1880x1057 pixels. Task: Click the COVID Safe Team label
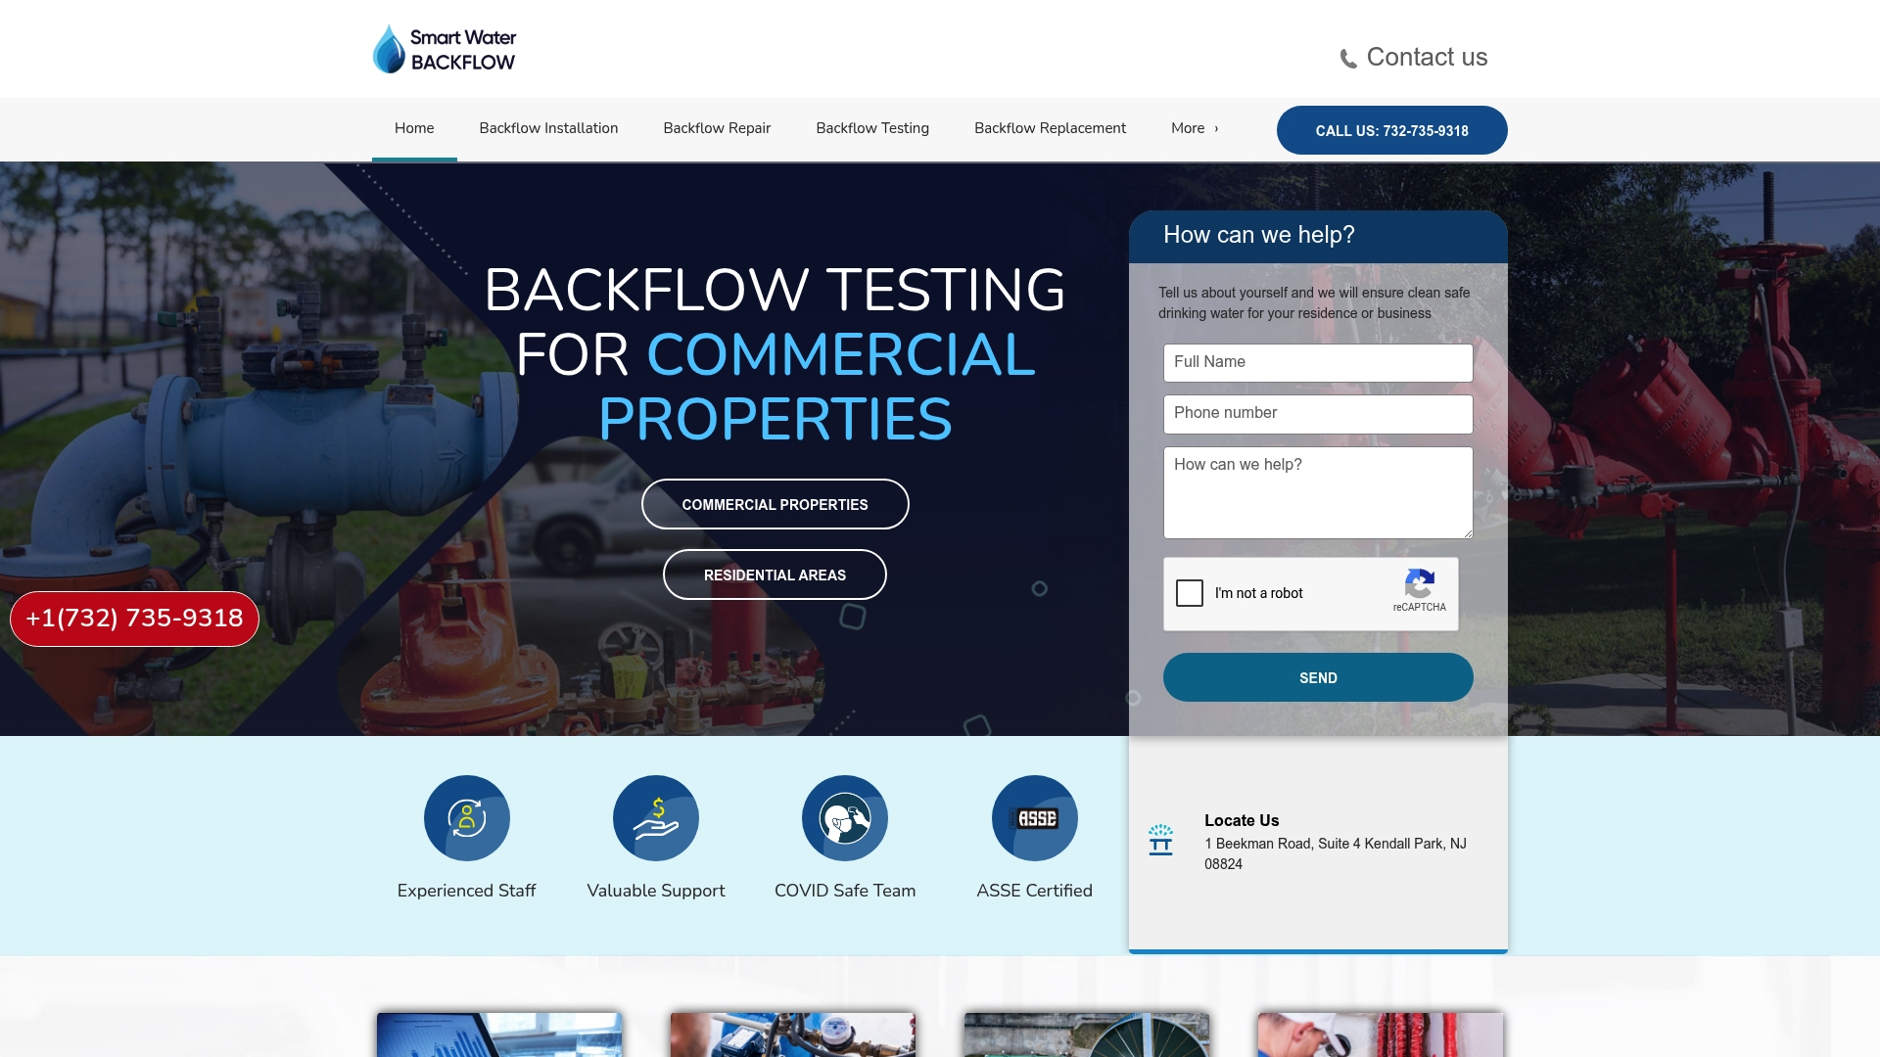point(845,891)
